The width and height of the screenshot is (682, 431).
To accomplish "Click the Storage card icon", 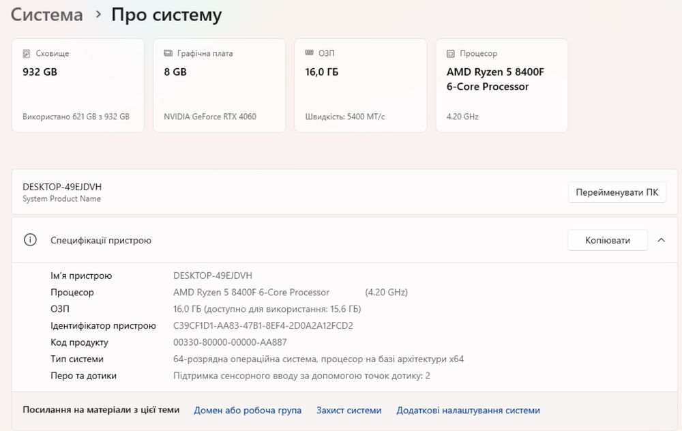I will pyautogui.click(x=27, y=53).
